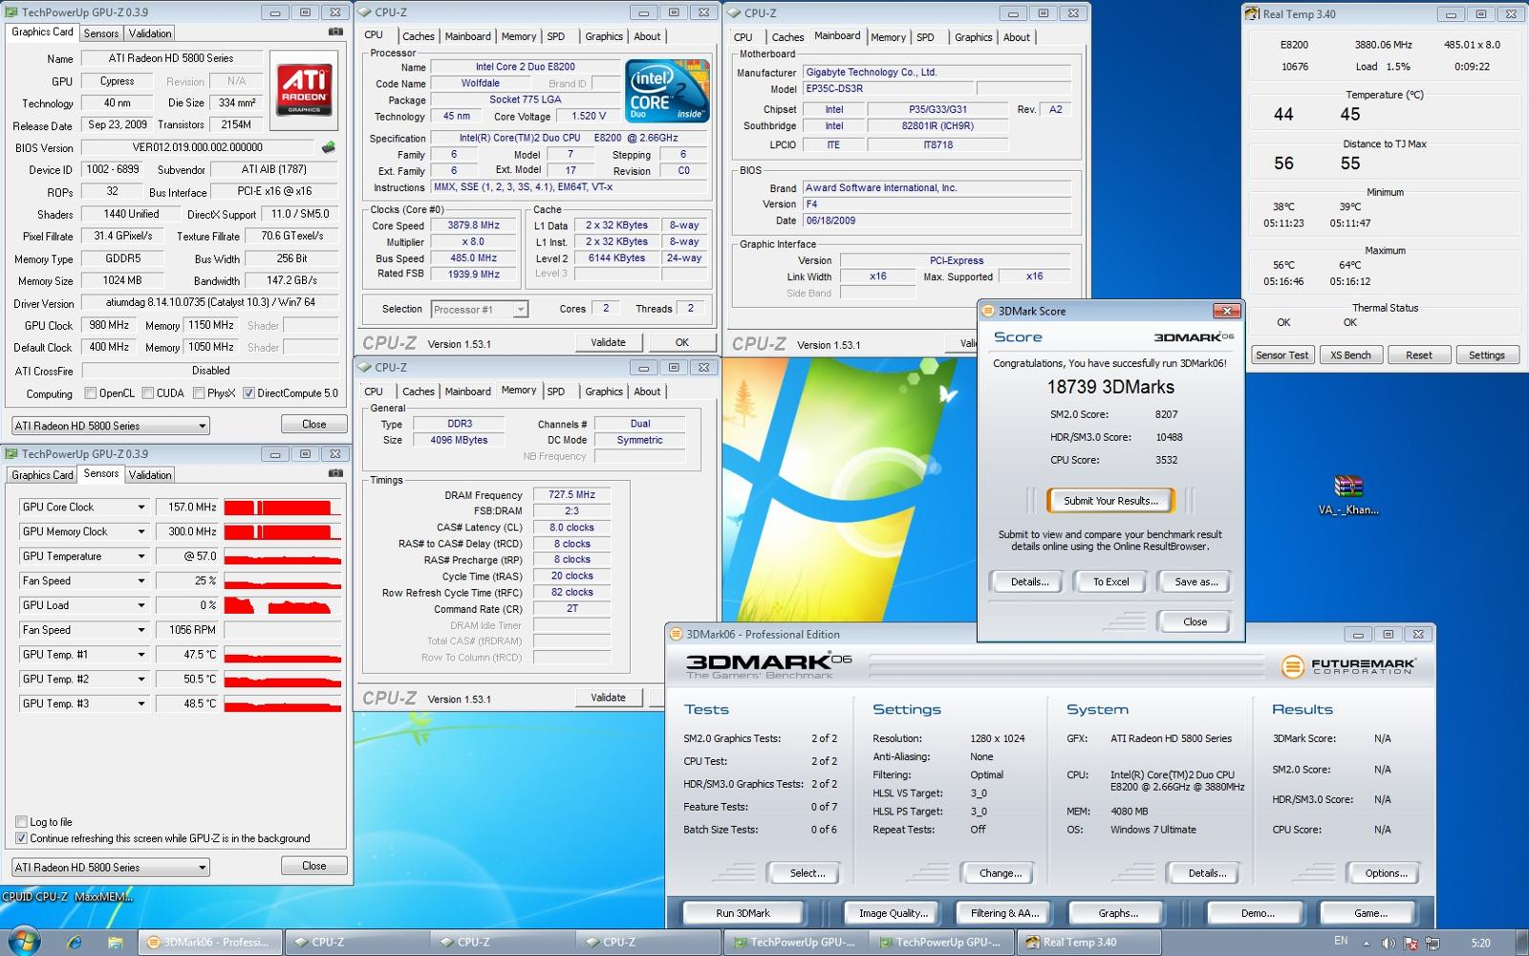Toggle the DirectCompute 5.0 checkbox
This screenshot has width=1529, height=956.
pyautogui.click(x=248, y=393)
